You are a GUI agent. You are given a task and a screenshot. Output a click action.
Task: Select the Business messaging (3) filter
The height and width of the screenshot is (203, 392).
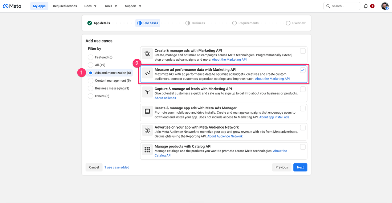(90, 88)
